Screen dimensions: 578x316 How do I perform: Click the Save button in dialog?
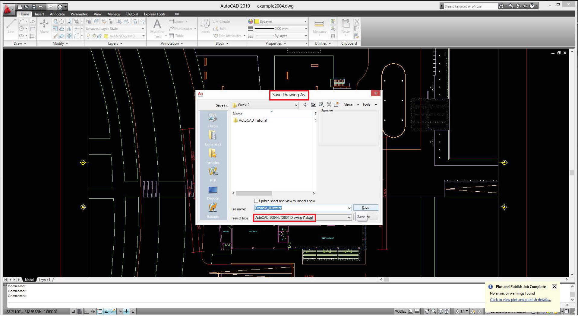pos(365,208)
